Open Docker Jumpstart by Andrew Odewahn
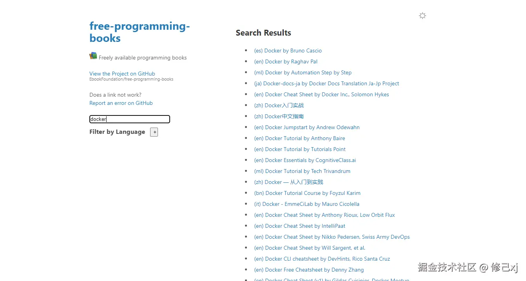Image resolution: width=526 pixels, height=281 pixels. (307, 127)
